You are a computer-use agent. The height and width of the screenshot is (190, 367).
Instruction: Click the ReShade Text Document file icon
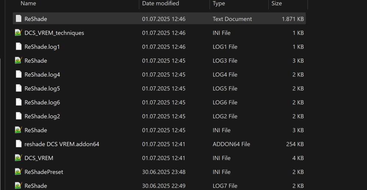18,19
